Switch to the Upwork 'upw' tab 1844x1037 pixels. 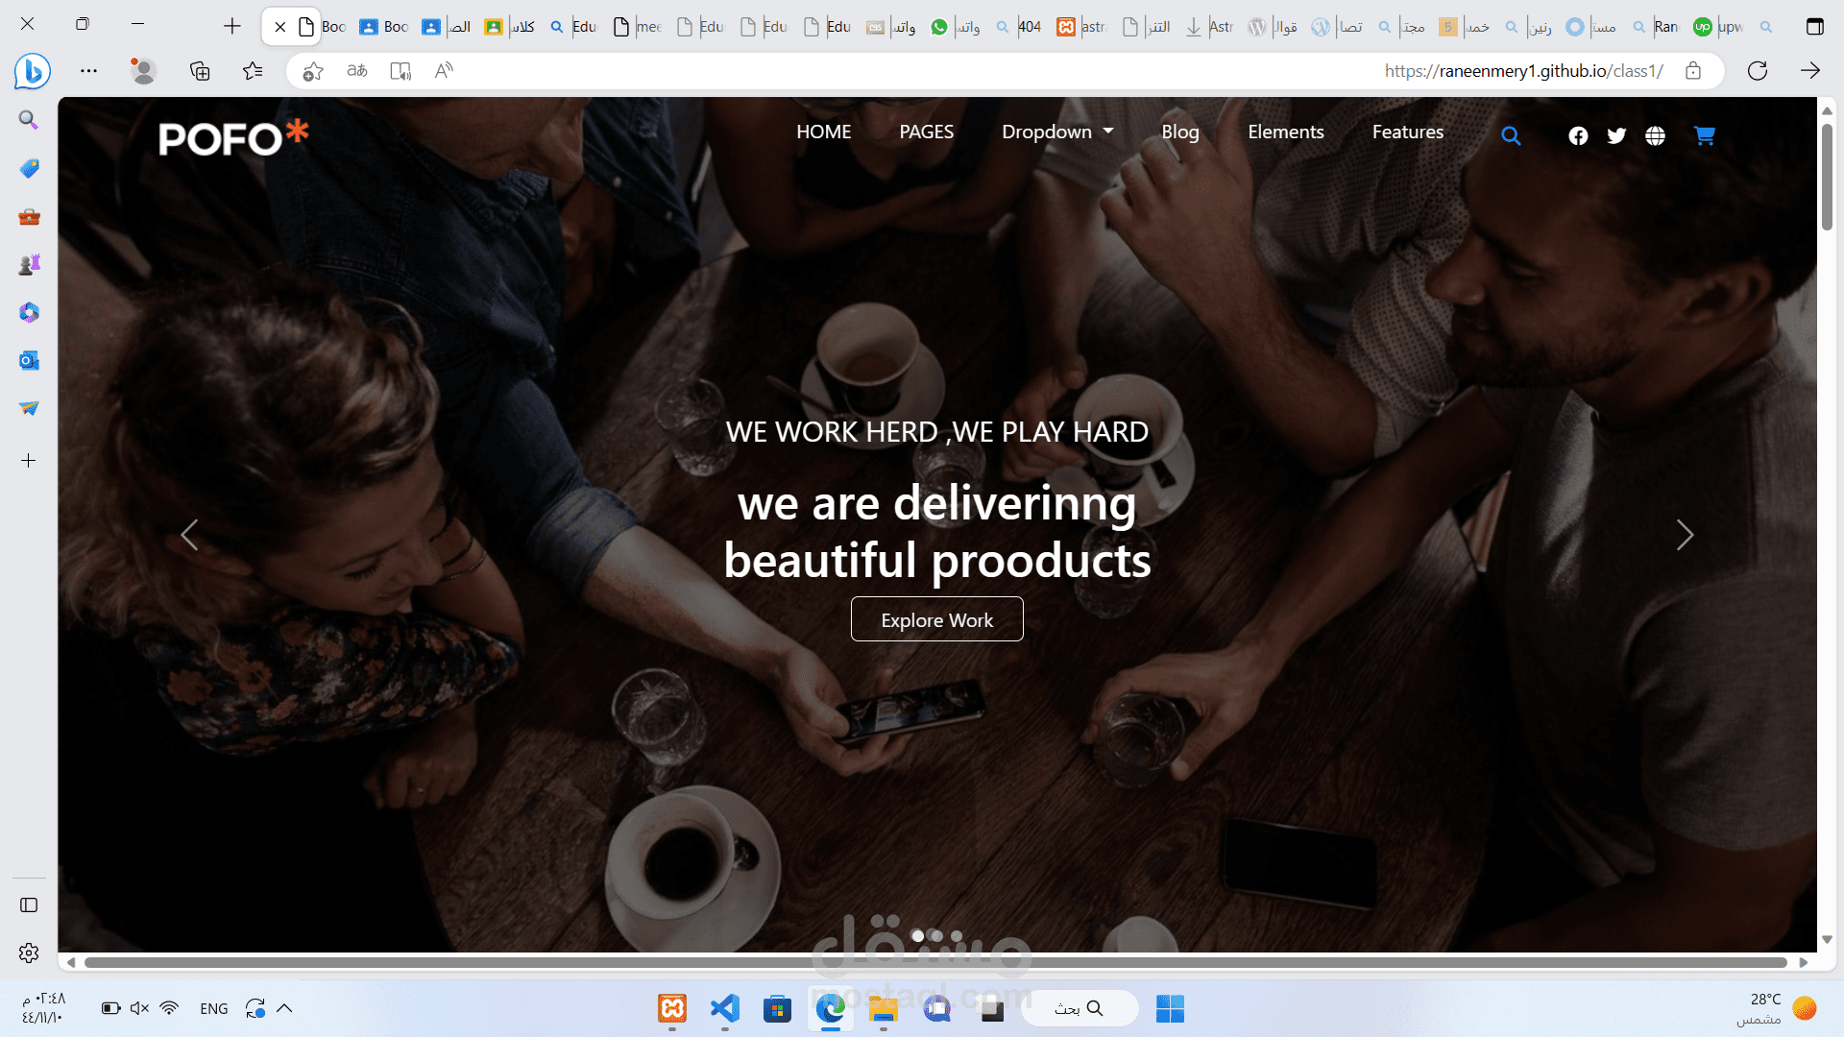tap(1719, 27)
